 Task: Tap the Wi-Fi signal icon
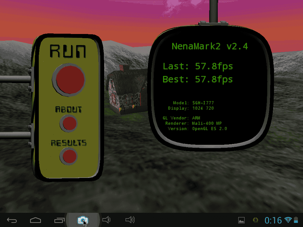tap(288, 220)
